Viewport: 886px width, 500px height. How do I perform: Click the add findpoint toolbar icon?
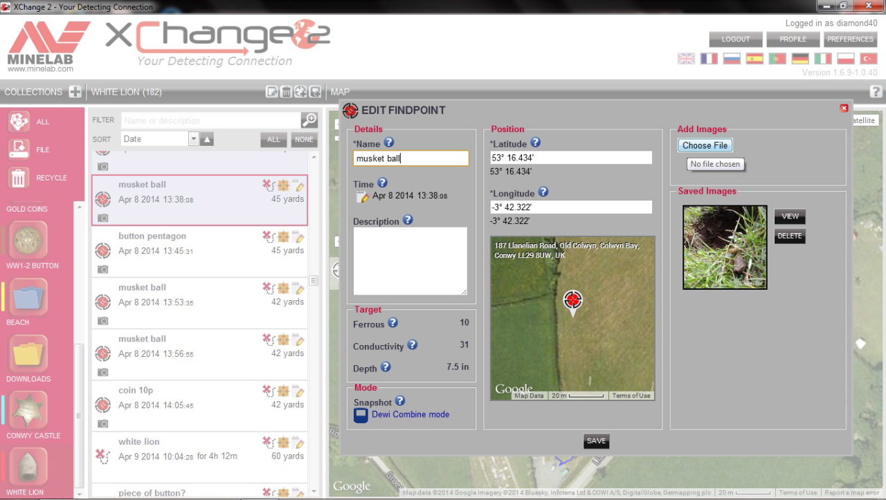click(x=300, y=92)
